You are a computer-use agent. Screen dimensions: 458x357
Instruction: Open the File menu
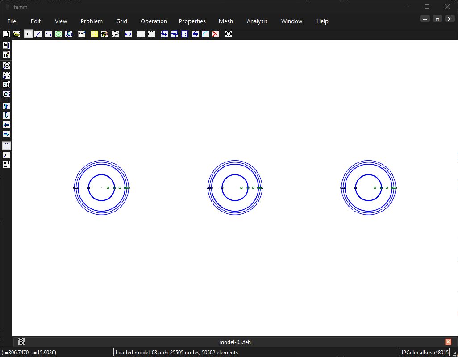click(12, 21)
